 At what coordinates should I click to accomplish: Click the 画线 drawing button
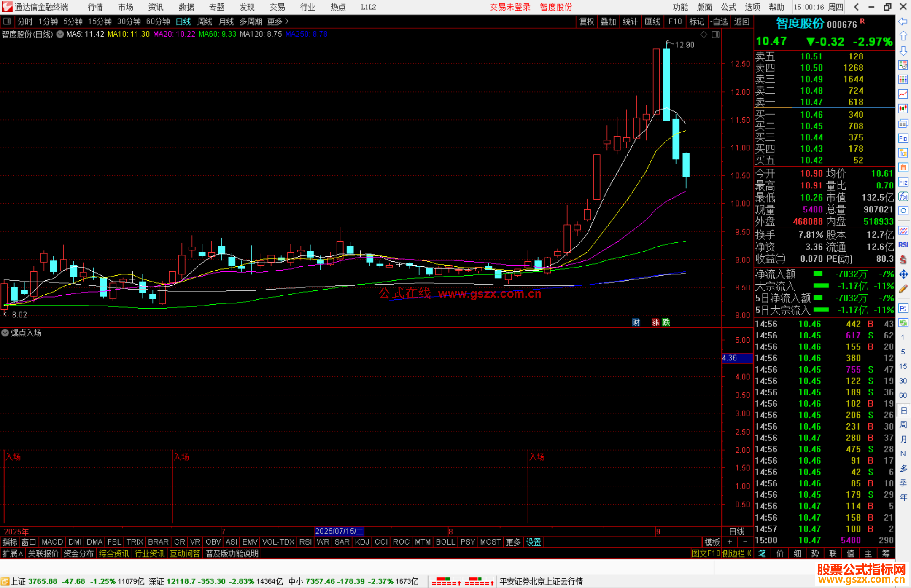coord(652,21)
